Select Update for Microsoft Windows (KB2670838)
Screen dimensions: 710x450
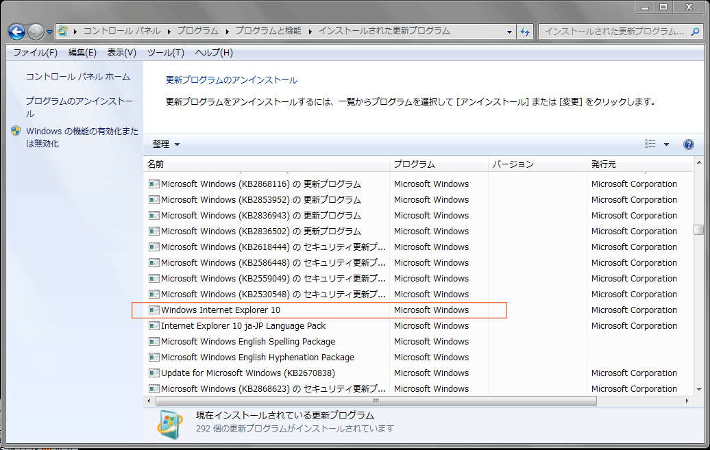coord(248,373)
